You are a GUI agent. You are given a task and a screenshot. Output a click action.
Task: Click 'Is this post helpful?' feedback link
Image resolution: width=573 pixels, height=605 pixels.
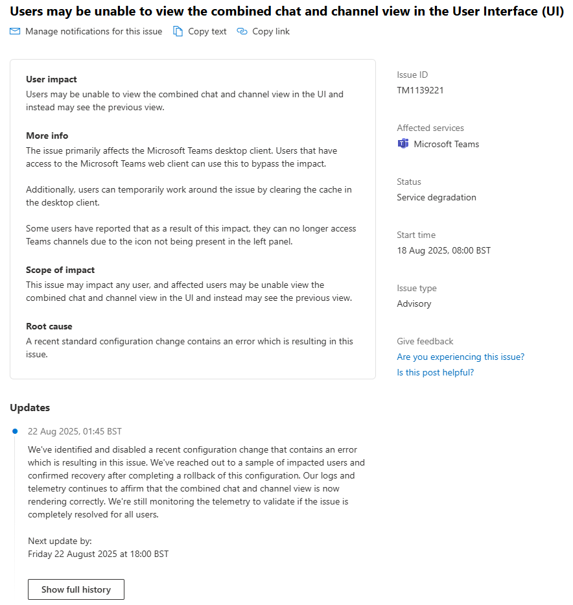435,372
